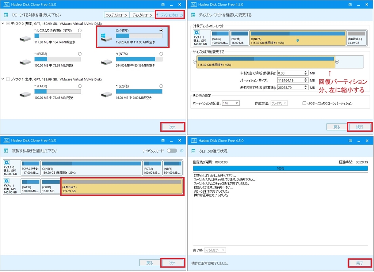
Task: Click the location pin on the E:(NTFS) partition
Action: click(x=298, y=41)
